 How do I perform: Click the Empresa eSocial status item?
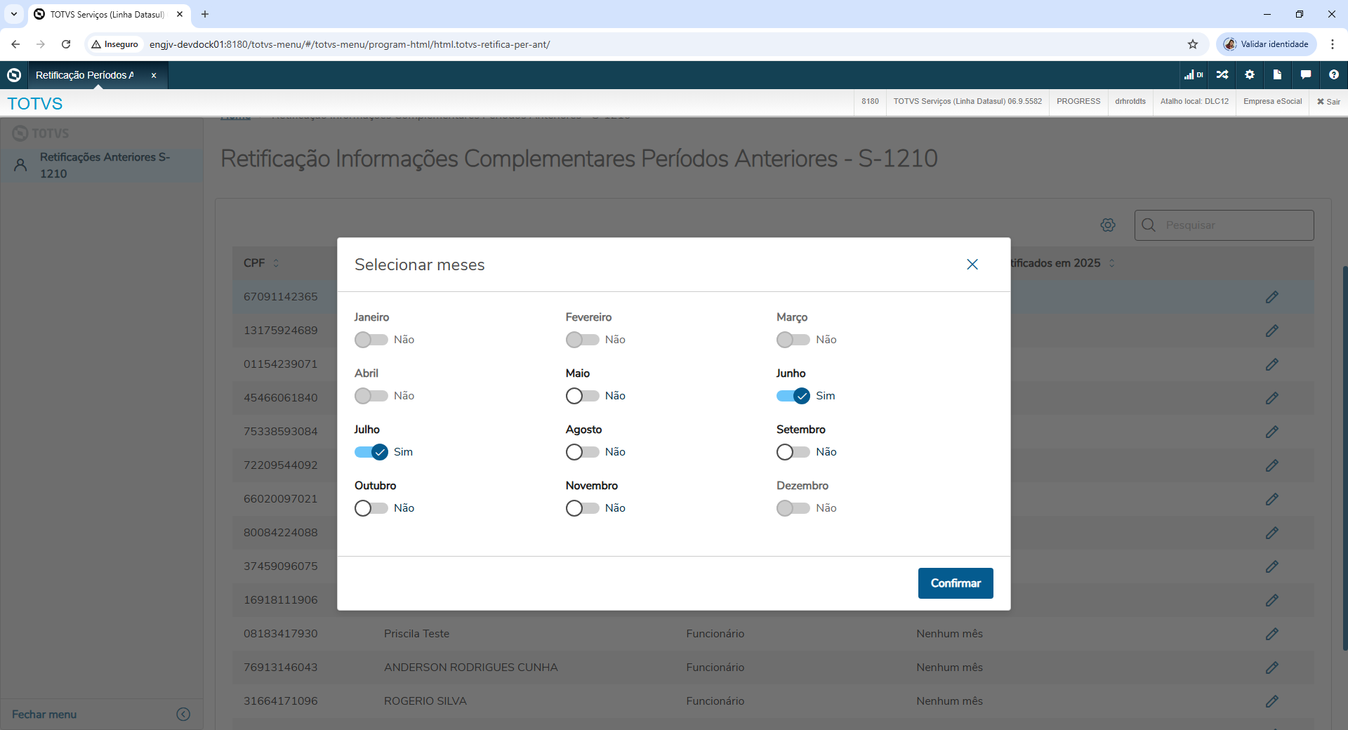[1272, 102]
